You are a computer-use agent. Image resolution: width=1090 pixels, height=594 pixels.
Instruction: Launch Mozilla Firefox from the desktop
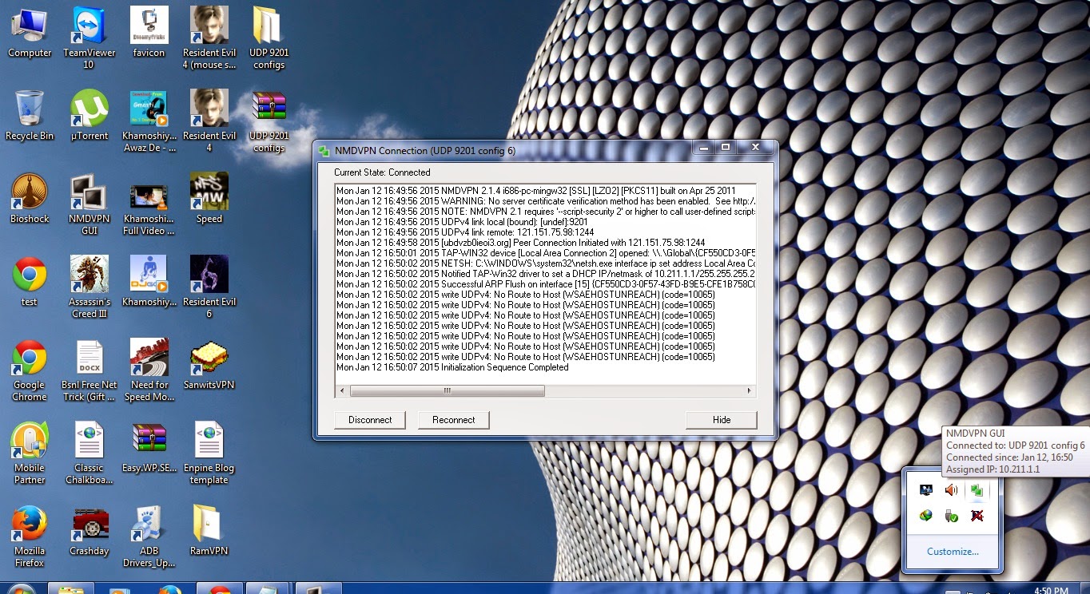click(30, 536)
